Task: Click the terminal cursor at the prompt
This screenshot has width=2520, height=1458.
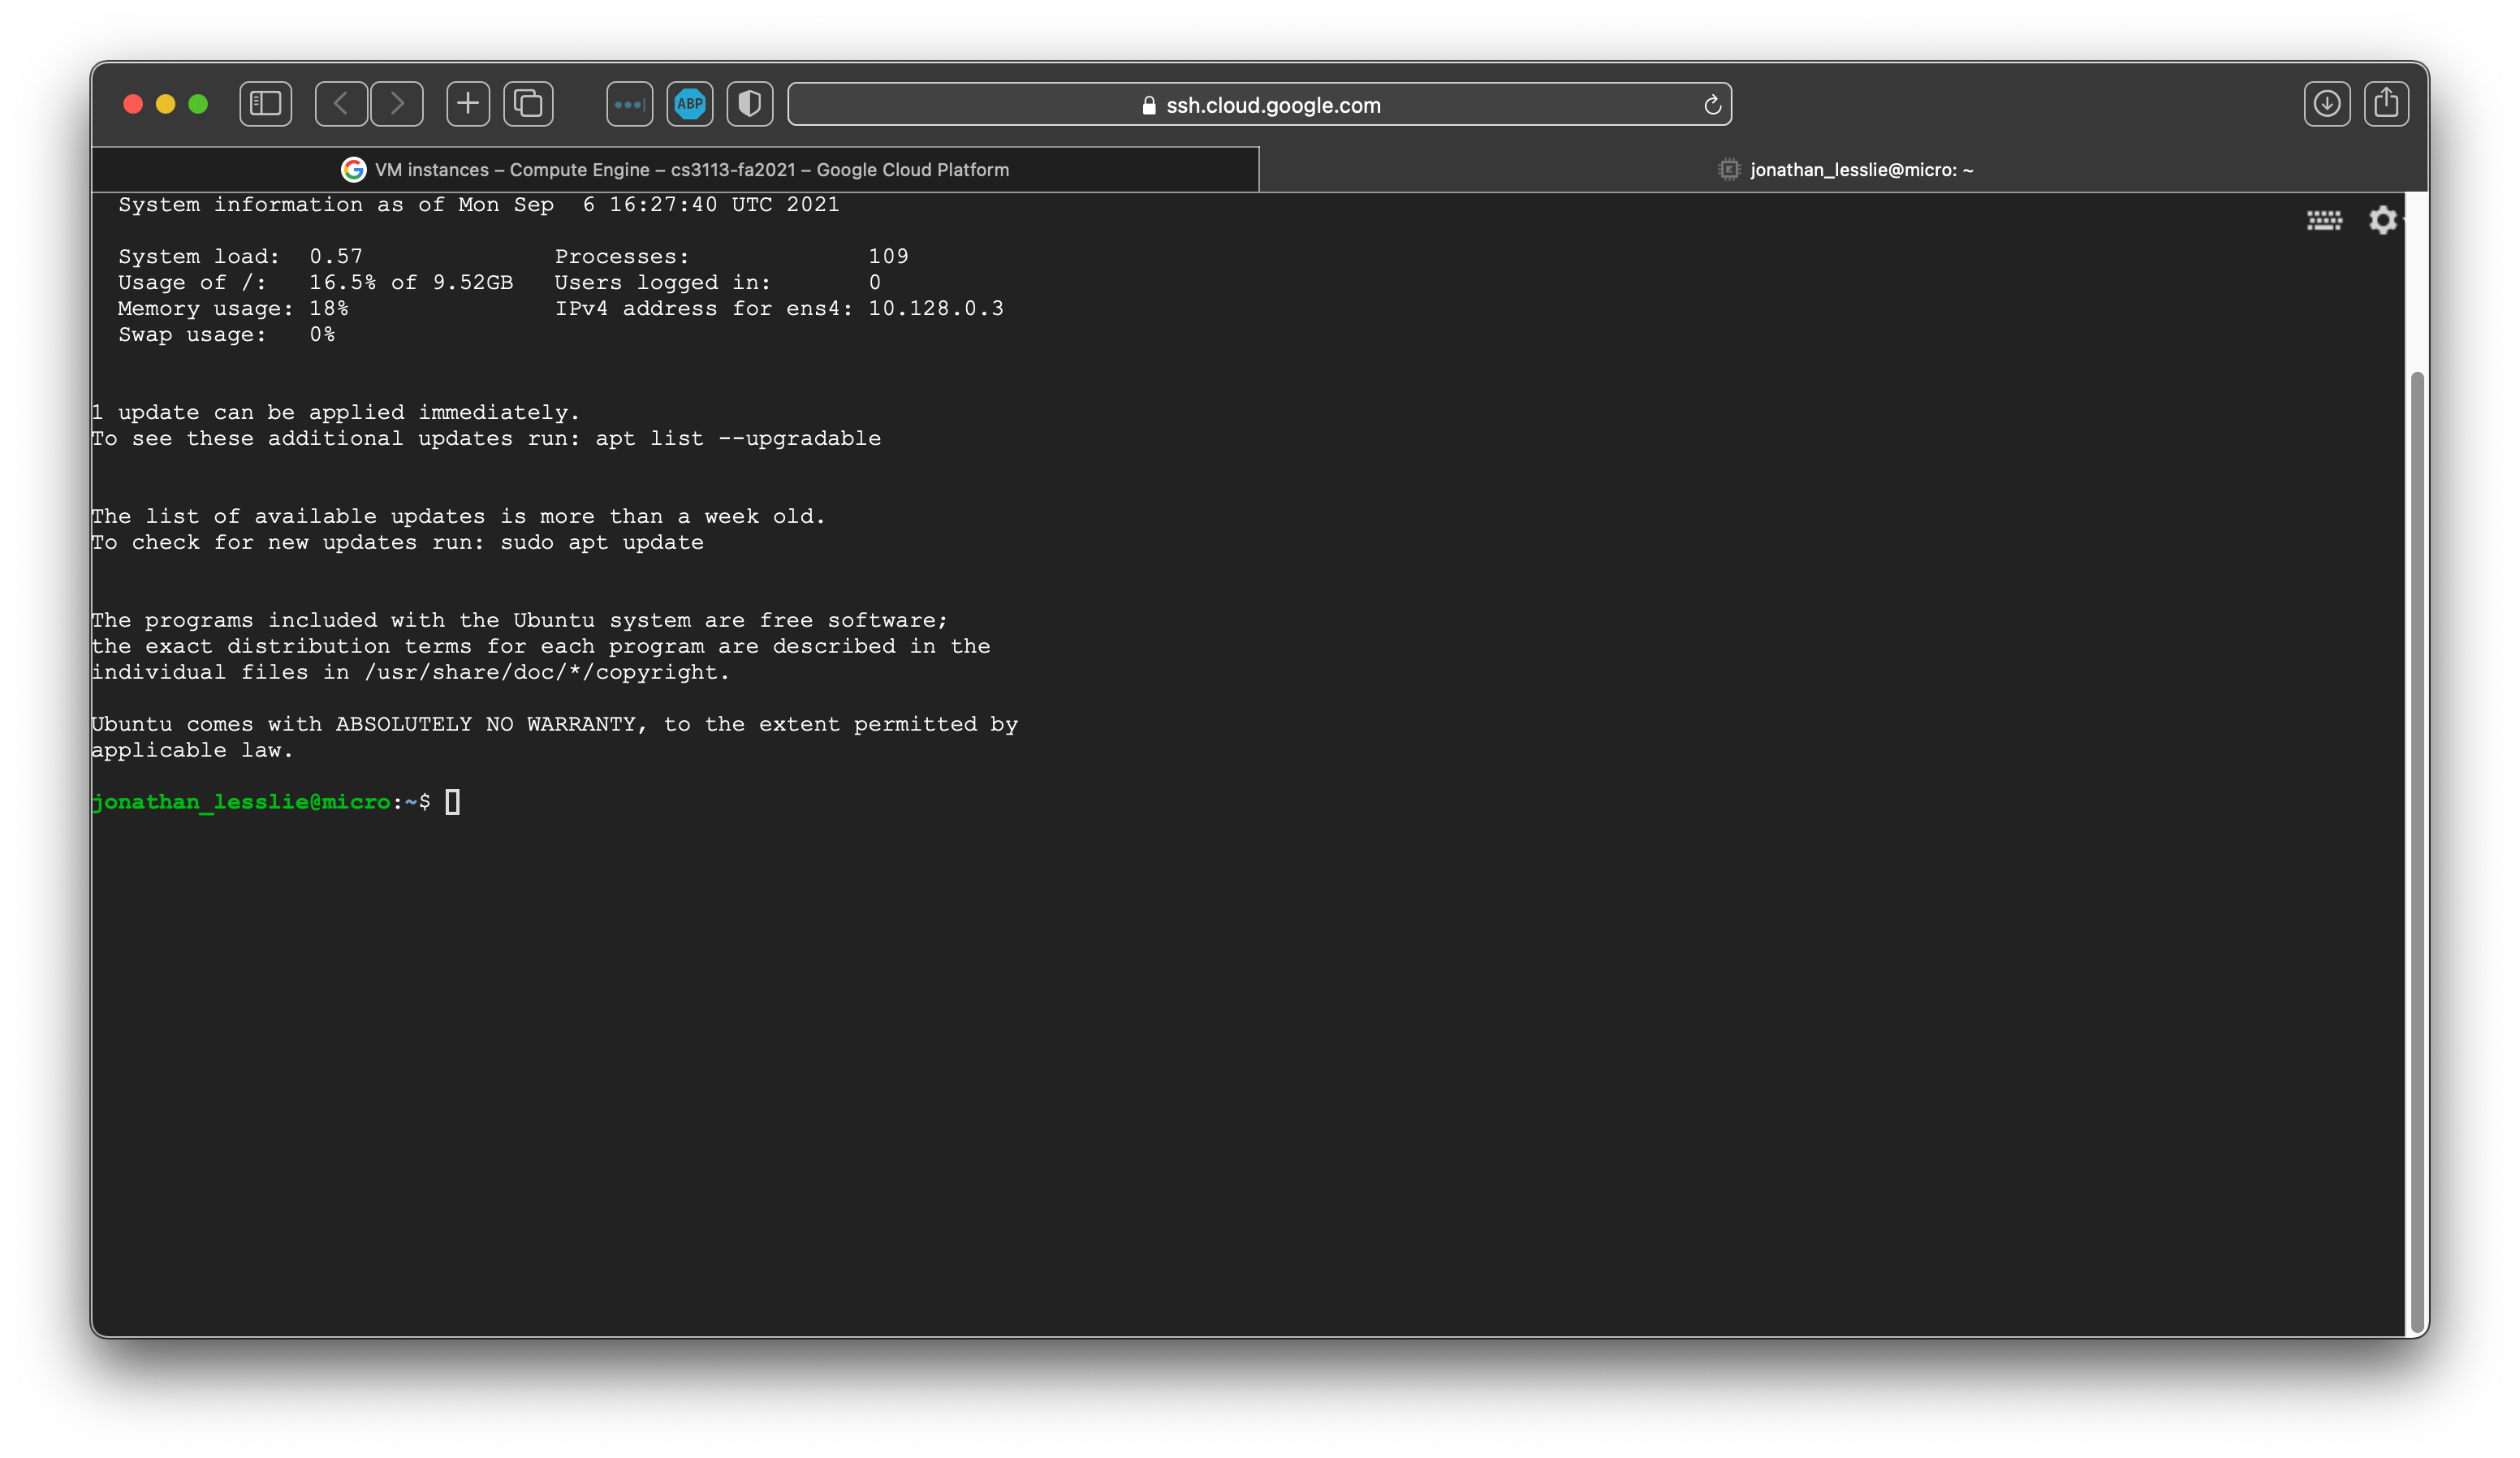Action: pyautogui.click(x=453, y=802)
